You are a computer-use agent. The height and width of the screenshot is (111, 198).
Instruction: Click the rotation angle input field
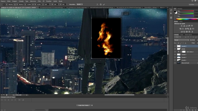pos(47,4)
